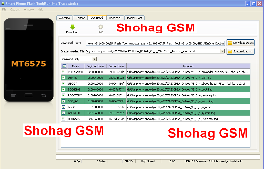Uncheck the BOOTIMG partition

[64, 89]
